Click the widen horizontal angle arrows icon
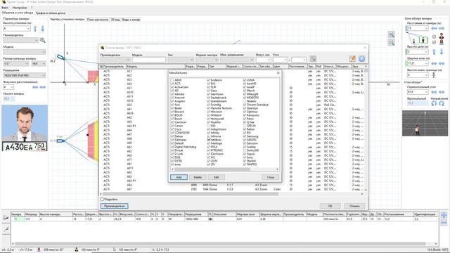The width and height of the screenshot is (450, 253). [x=442, y=92]
